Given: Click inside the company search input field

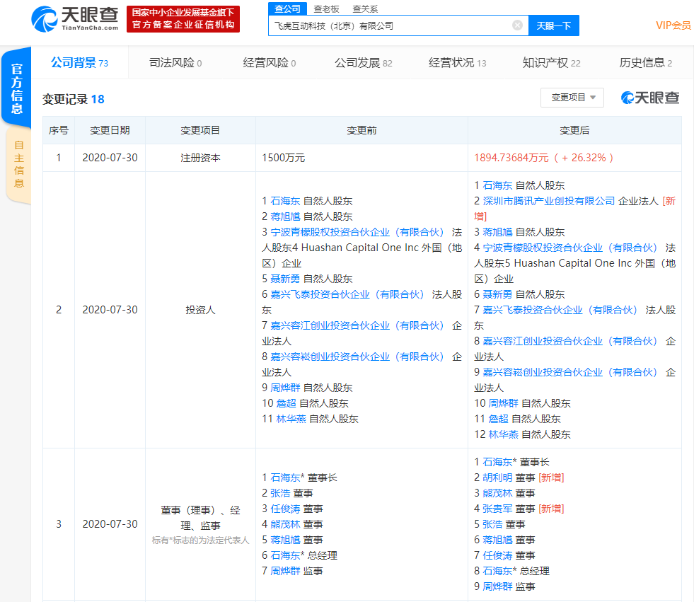Looking at the screenshot, I should tap(396, 25).
